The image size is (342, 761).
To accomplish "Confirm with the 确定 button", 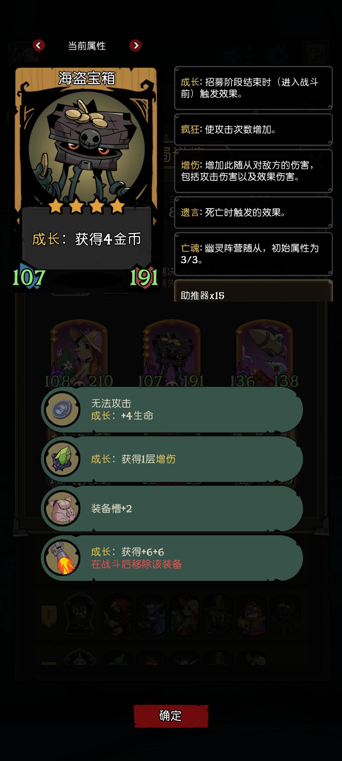I will pyautogui.click(x=171, y=716).
